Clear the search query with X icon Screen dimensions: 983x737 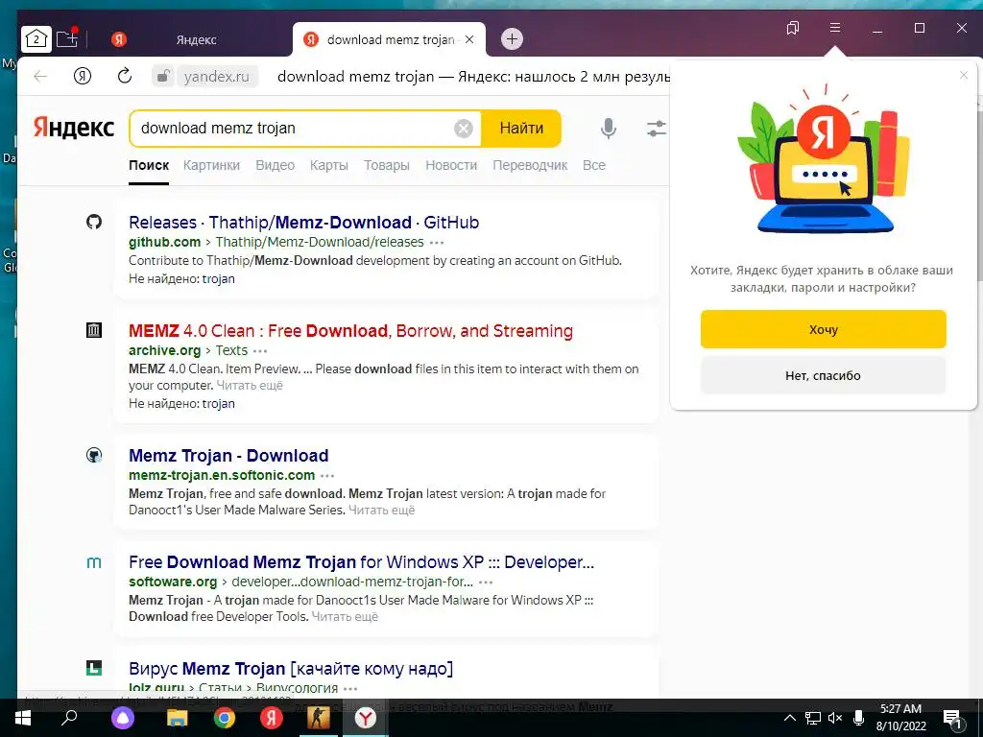464,129
